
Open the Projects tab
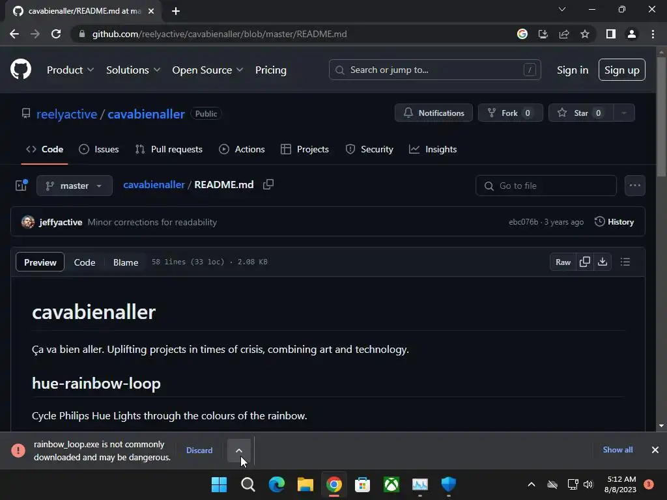tap(305, 149)
